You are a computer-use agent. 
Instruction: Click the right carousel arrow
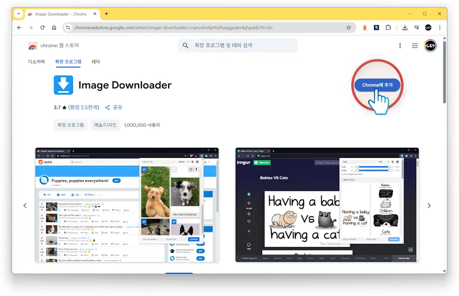[x=429, y=205]
